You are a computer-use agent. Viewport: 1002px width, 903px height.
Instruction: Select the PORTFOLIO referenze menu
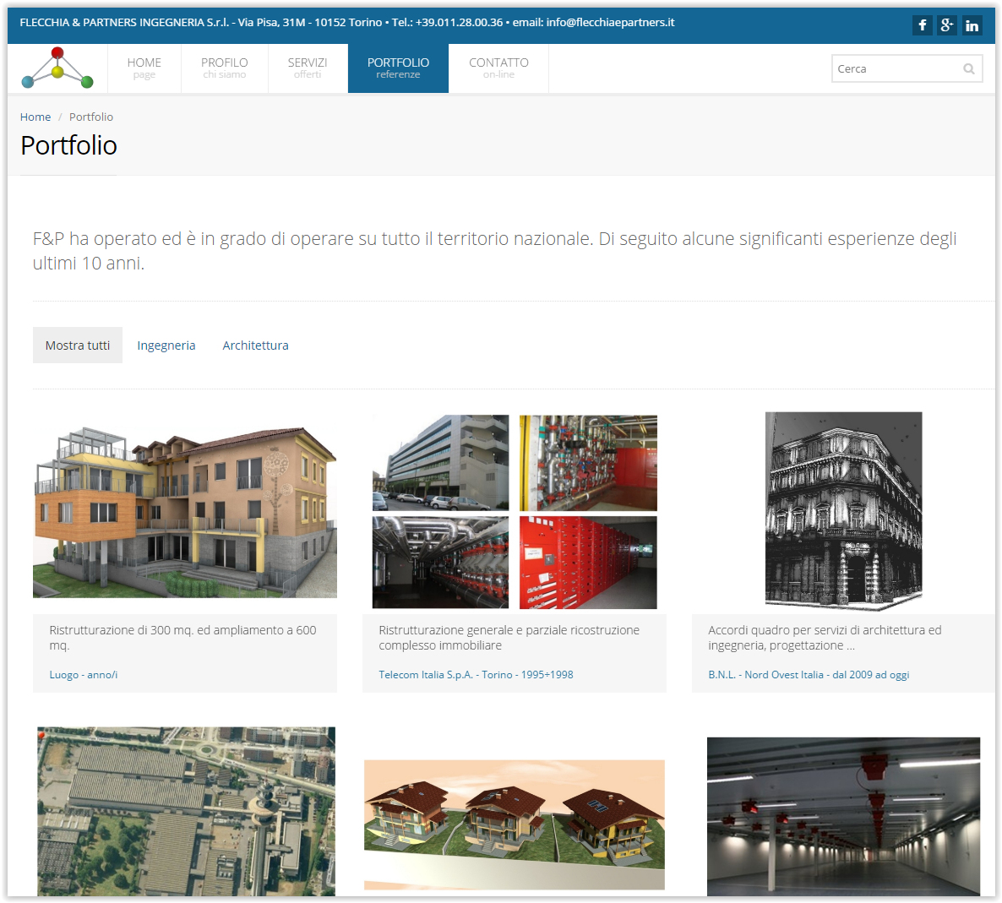coord(398,68)
